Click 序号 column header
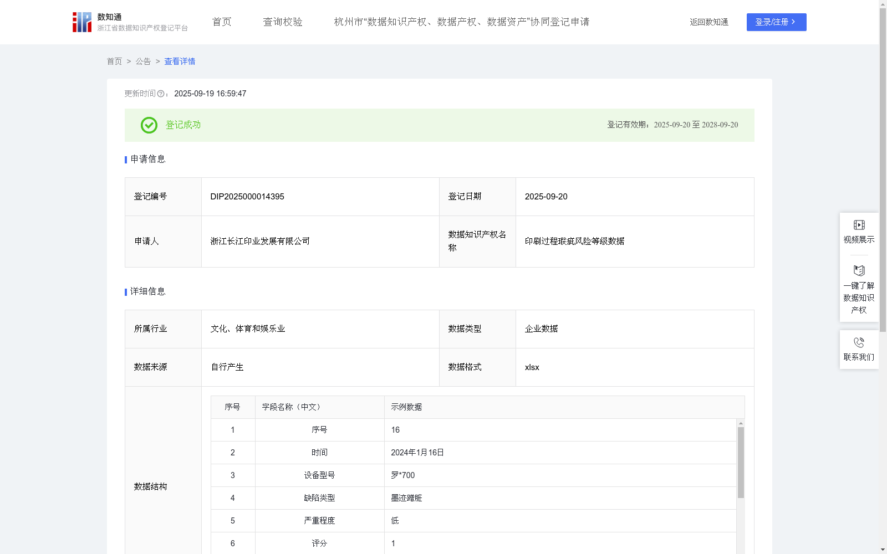Viewport: 887px width, 554px height. [232, 407]
